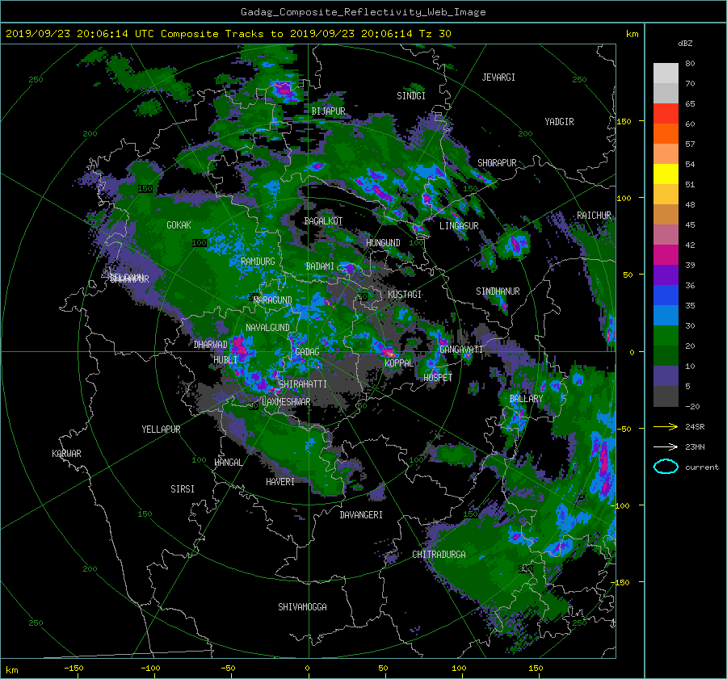This screenshot has width=727, height=679.
Task: Click the NARAGUND city label
Action: click(x=273, y=300)
